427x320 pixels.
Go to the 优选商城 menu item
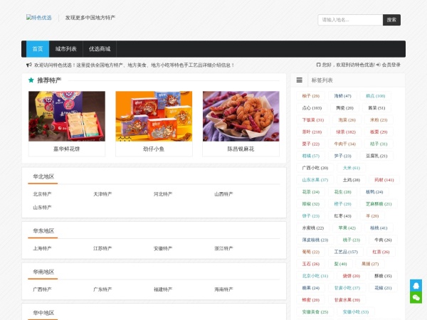click(100, 49)
